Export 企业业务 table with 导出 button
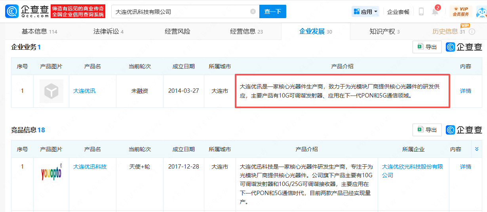The width and height of the screenshot is (487, 212). tap(427, 47)
